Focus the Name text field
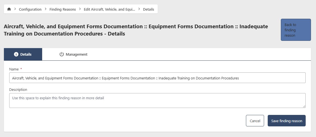This screenshot has height=137, width=316. pyautogui.click(x=157, y=78)
